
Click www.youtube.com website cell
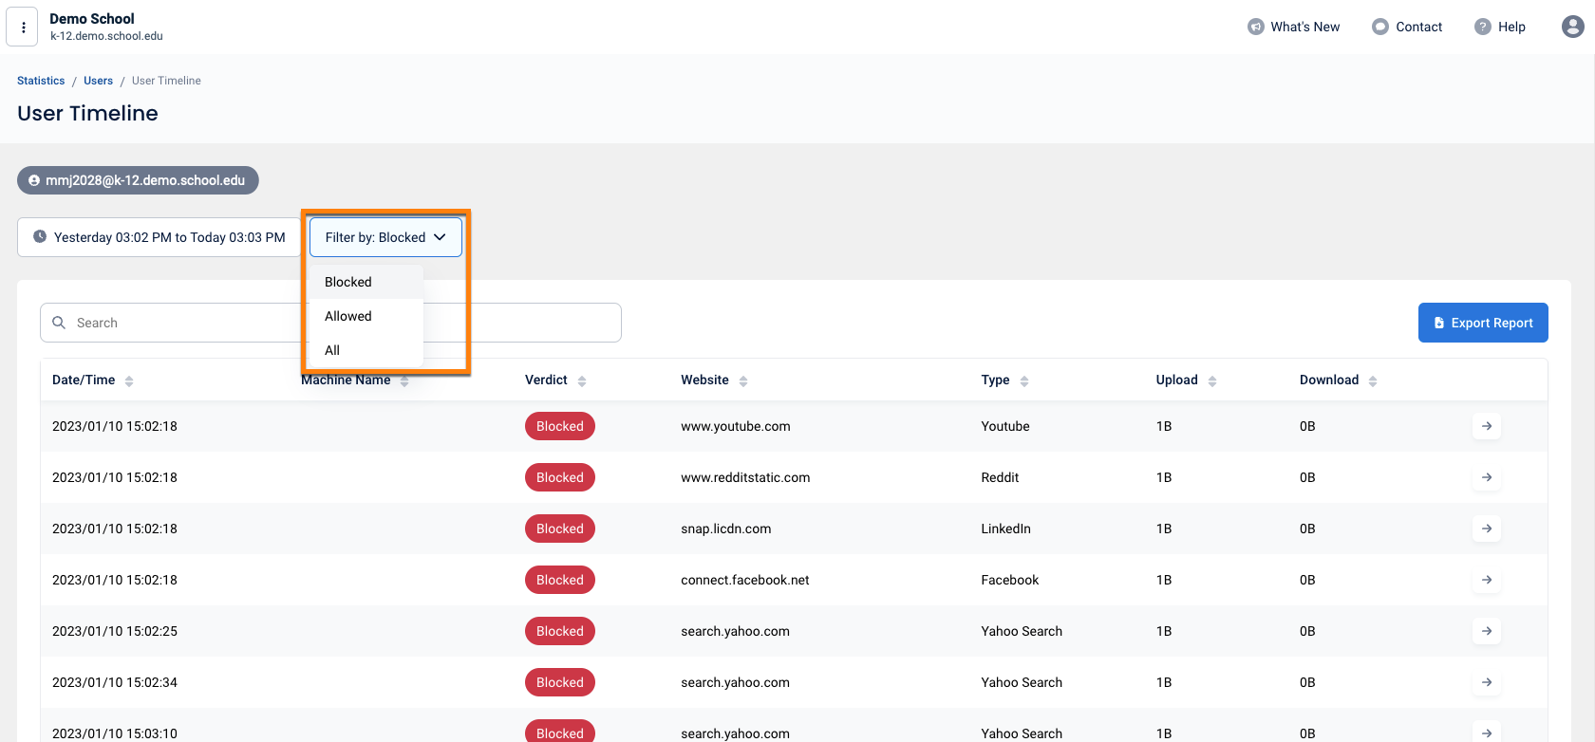[x=735, y=426]
